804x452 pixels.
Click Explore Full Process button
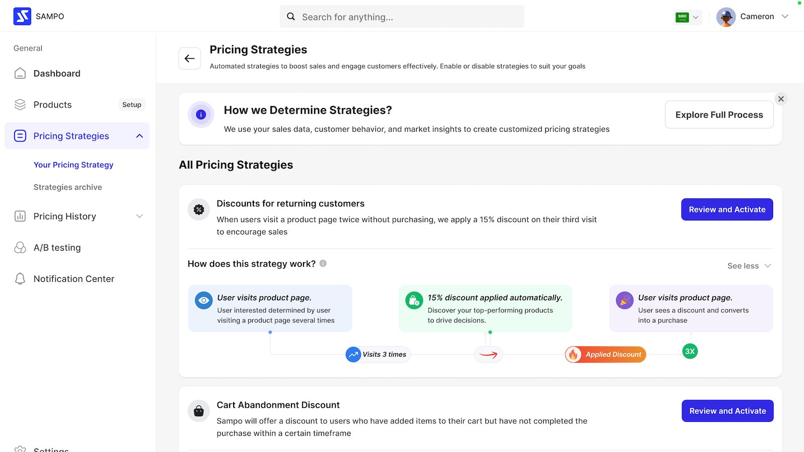point(719,115)
